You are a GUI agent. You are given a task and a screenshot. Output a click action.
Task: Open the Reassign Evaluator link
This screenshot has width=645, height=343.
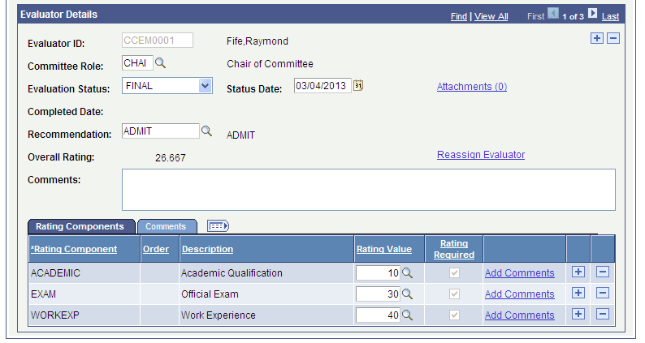point(481,154)
